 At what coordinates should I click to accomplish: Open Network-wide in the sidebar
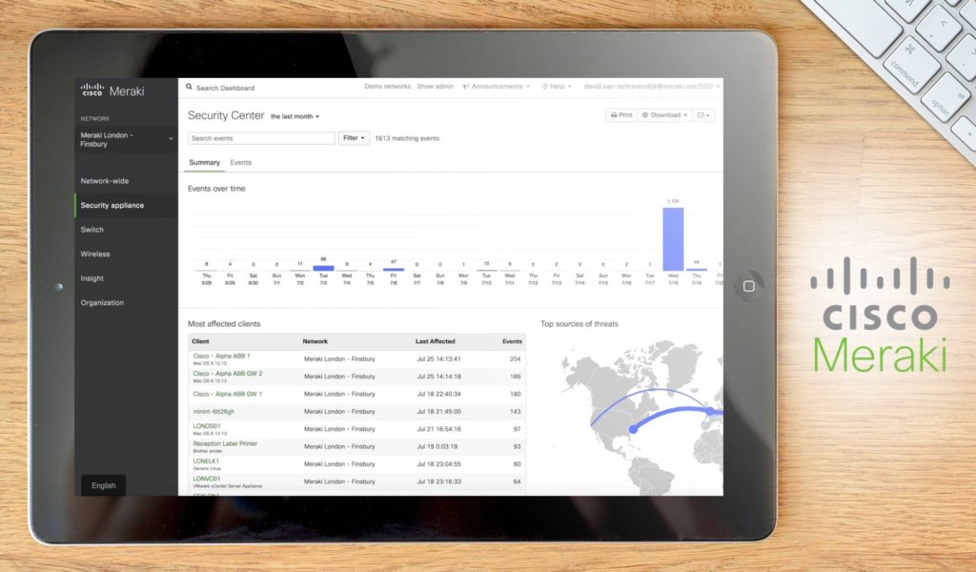pyautogui.click(x=104, y=181)
